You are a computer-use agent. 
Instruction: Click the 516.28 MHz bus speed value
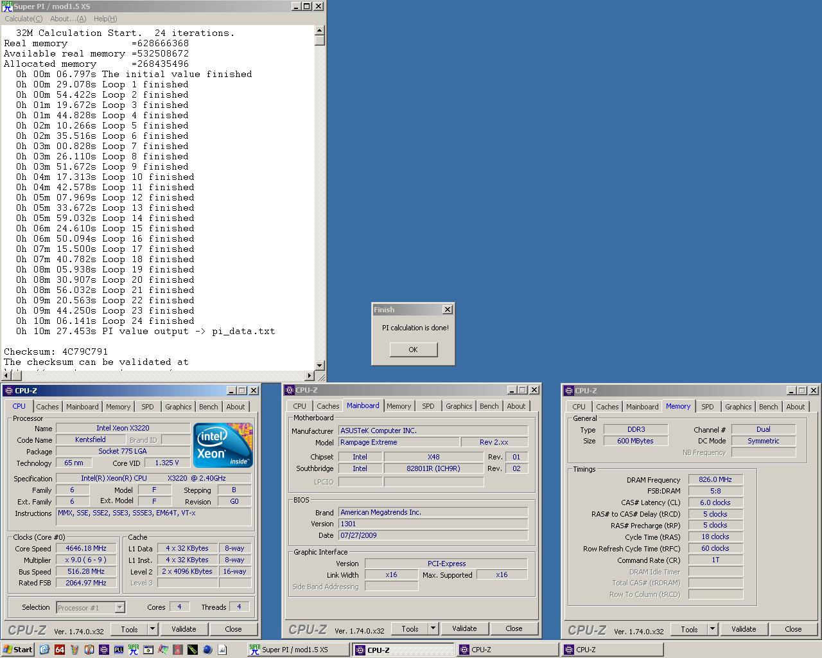(x=86, y=571)
